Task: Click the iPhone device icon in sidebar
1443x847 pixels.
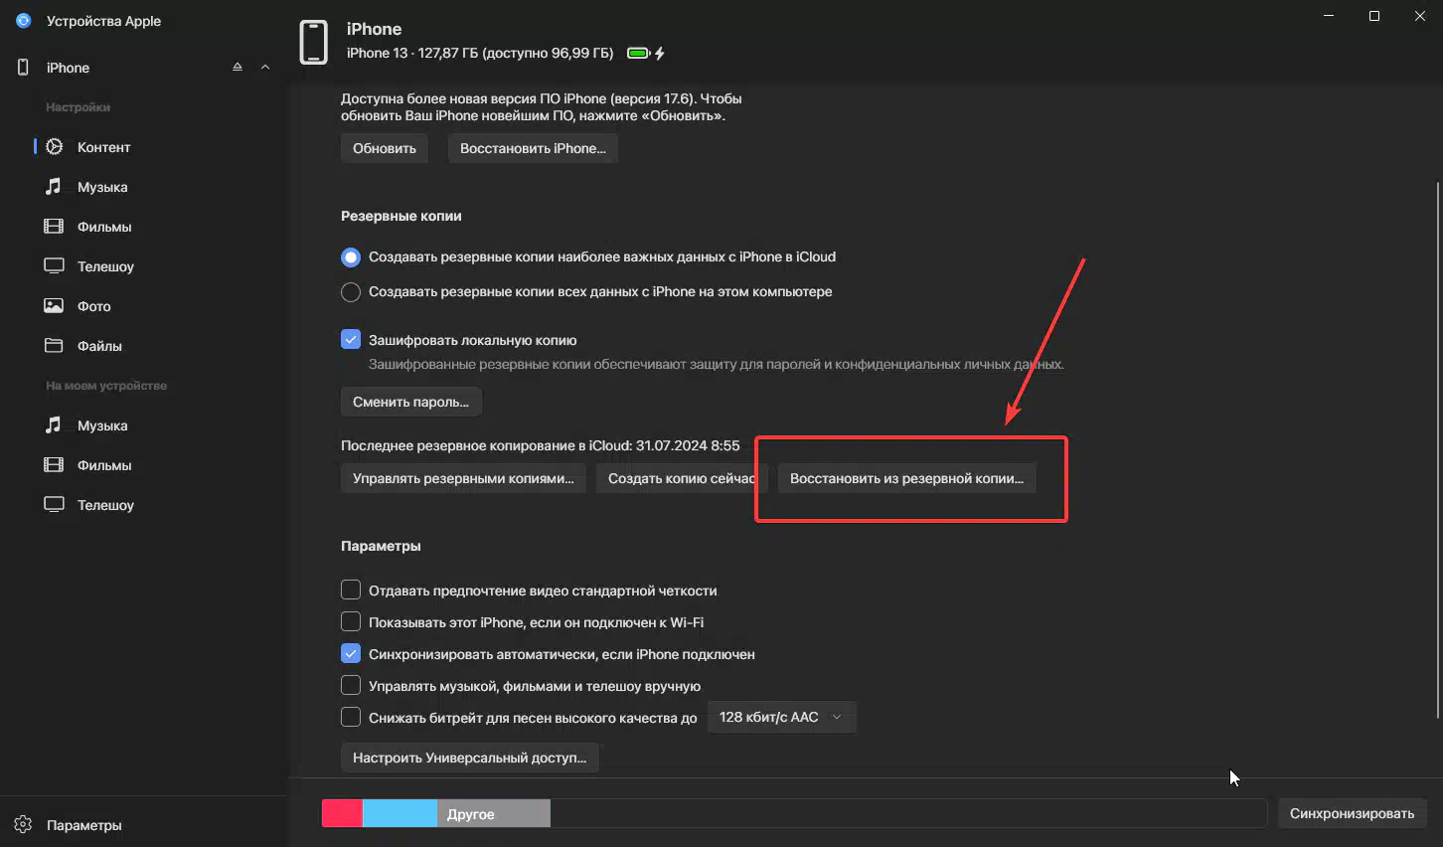Action: [x=23, y=67]
